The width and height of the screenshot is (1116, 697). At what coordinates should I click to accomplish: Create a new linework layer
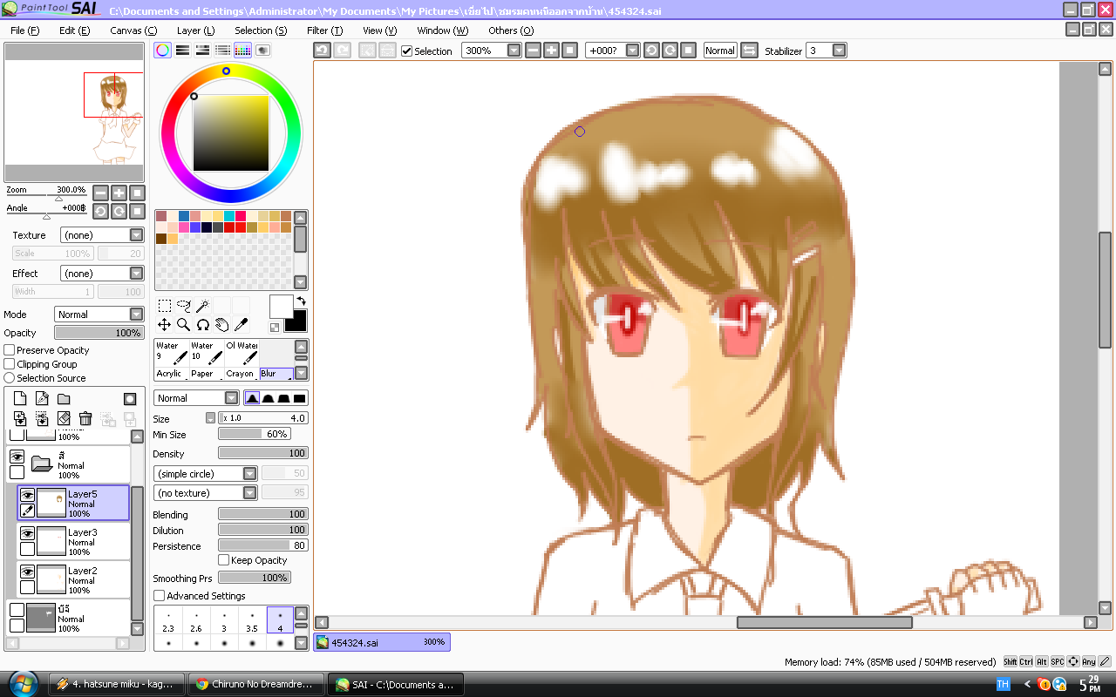[x=42, y=399]
